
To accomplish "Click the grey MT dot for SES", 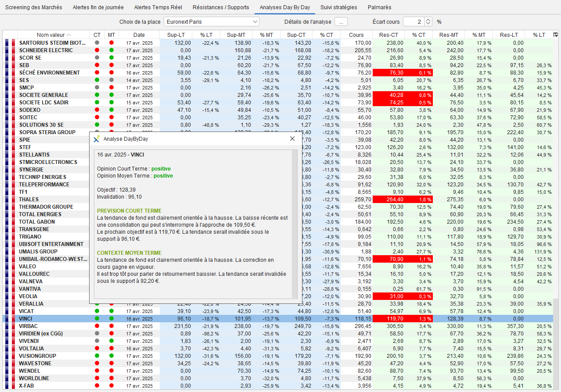I will coord(111,80).
